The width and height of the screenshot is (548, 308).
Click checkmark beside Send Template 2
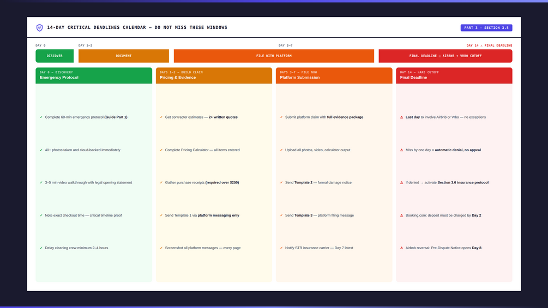[281, 182]
